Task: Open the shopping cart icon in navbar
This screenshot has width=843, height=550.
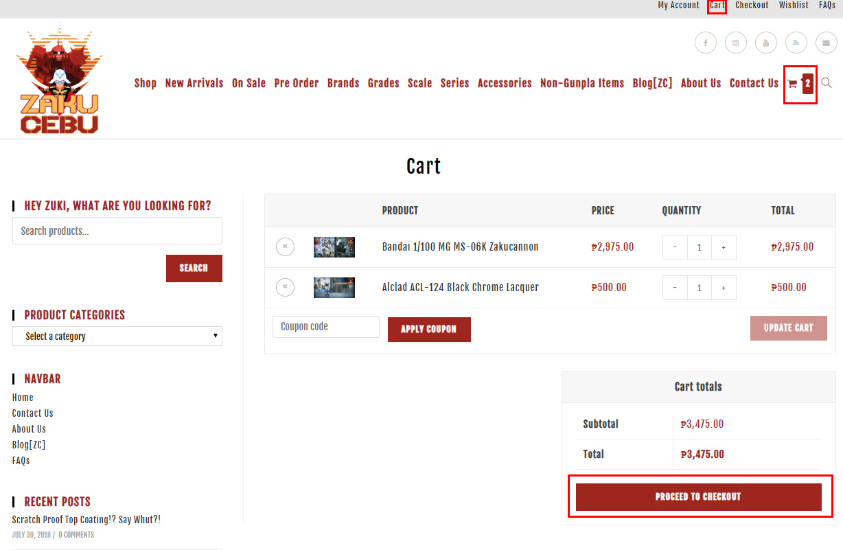Action: click(x=792, y=84)
